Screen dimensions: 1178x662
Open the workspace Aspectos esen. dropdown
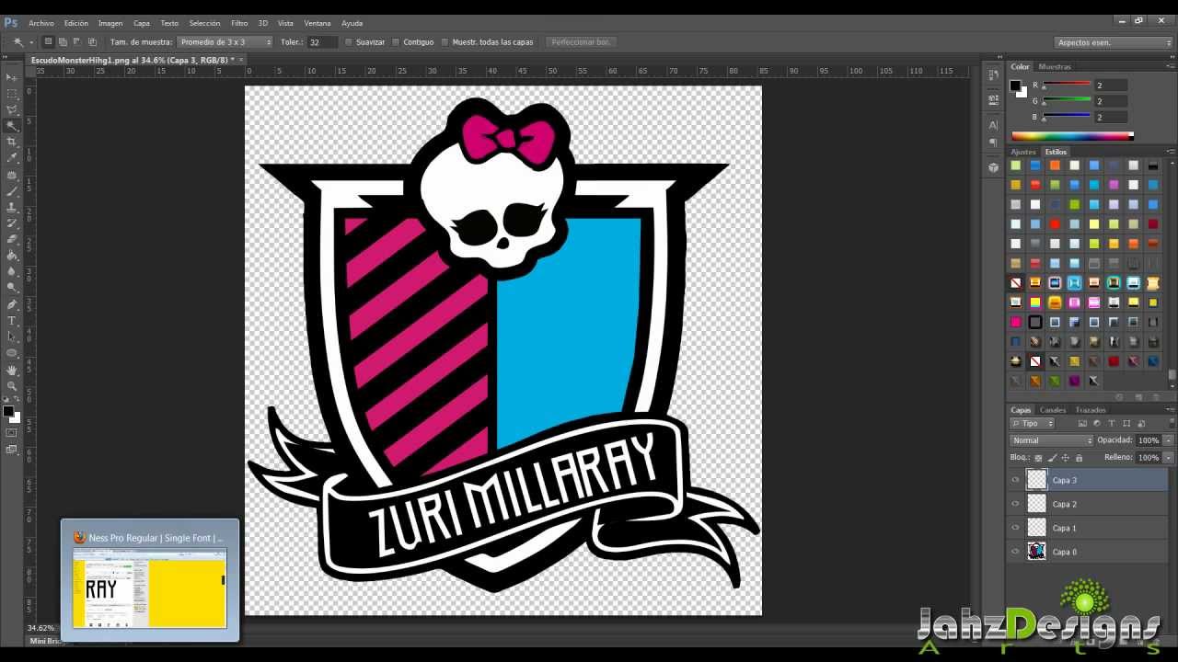[x=1114, y=42]
